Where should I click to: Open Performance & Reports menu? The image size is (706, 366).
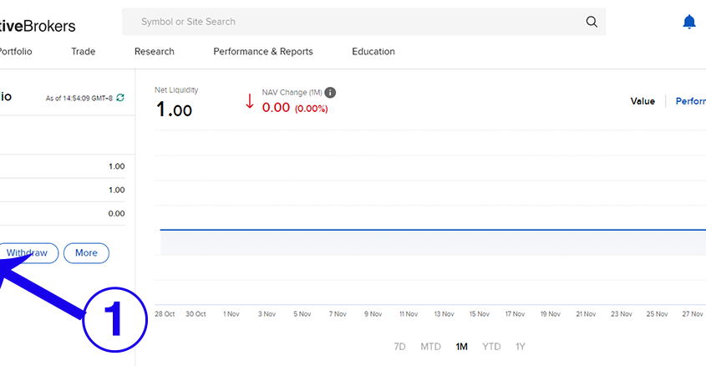click(263, 52)
